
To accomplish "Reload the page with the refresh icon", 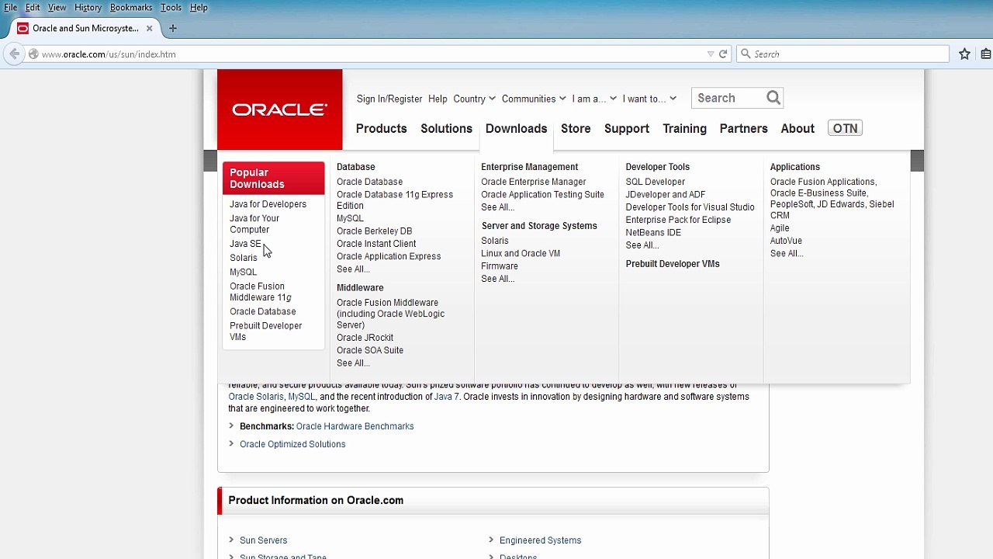I will 723,54.
